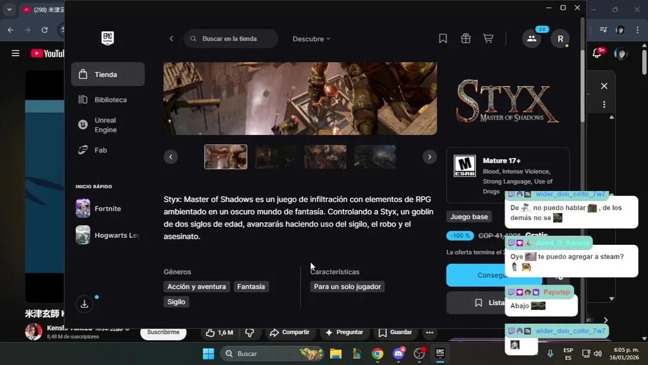Click the "Acción y aventura" genre tag
Image resolution: width=648 pixels, height=365 pixels.
[197, 287]
